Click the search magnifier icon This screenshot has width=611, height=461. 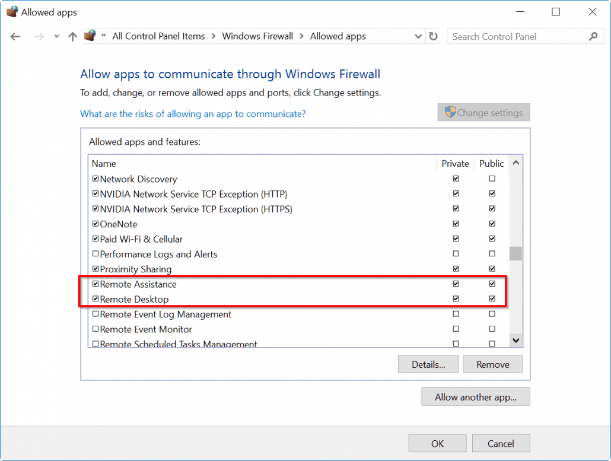593,36
